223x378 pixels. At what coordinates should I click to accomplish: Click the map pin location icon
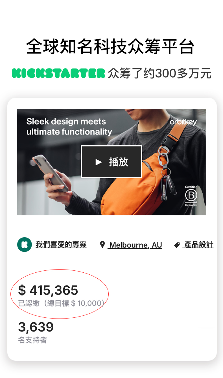[102, 245]
